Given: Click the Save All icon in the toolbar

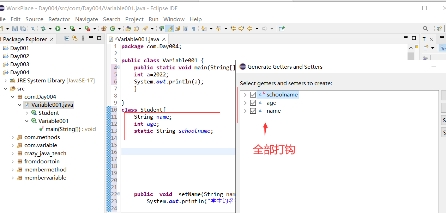Looking at the screenshot, I should [23, 28].
